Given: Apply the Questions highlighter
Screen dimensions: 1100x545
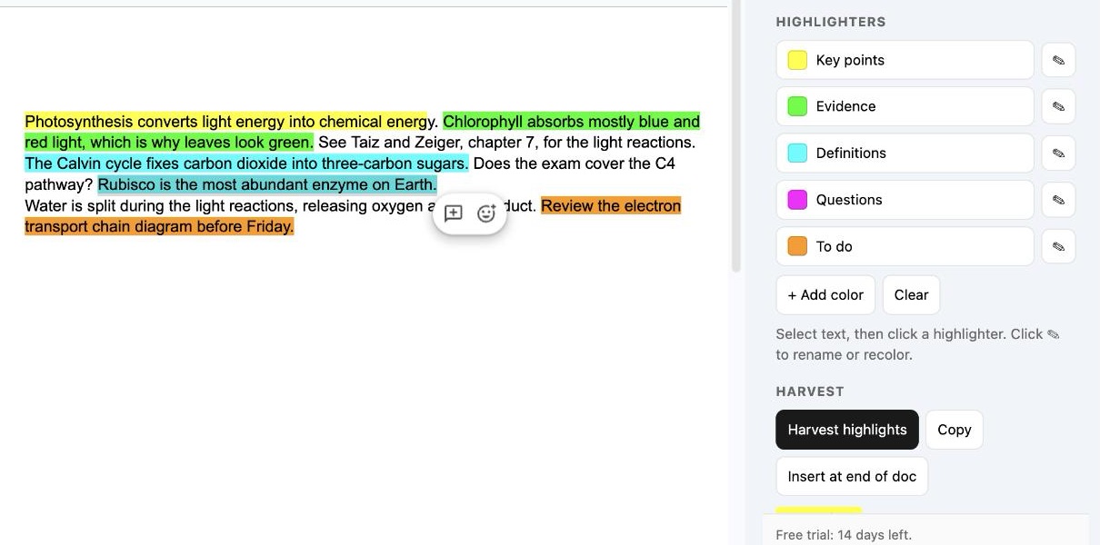Looking at the screenshot, I should click(x=905, y=200).
